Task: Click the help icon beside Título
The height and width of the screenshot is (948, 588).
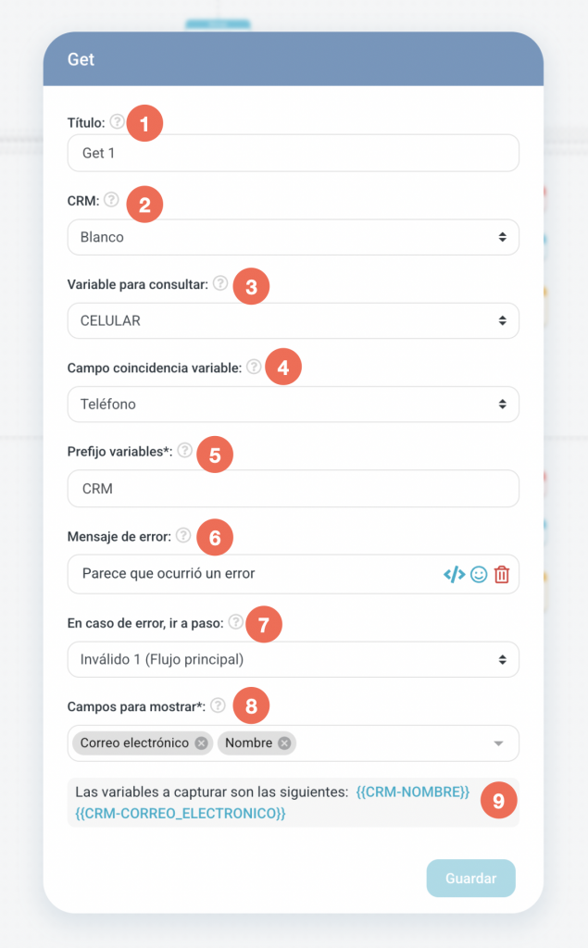Action: (x=117, y=121)
